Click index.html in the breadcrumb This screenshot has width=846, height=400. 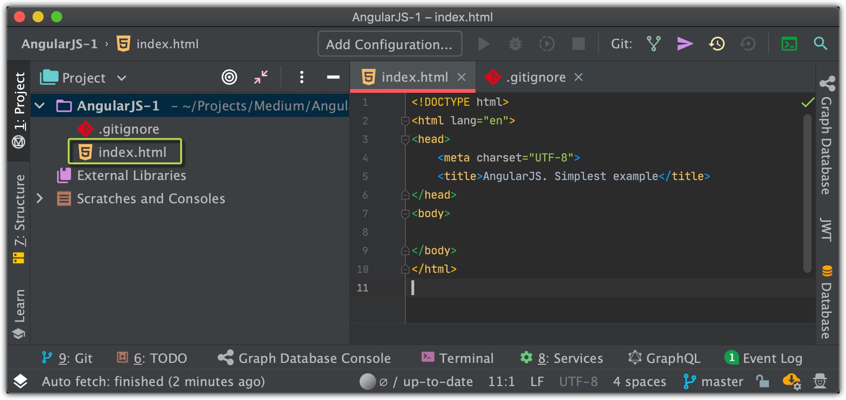click(x=157, y=44)
